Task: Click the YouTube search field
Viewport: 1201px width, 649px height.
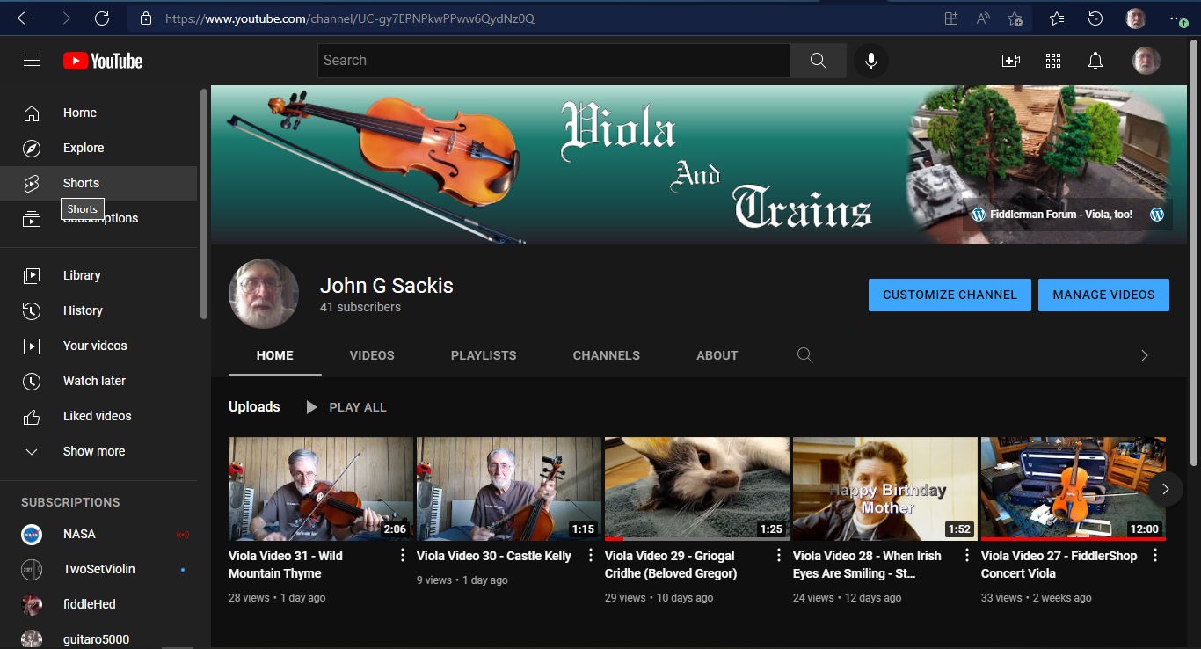Action: pos(554,61)
